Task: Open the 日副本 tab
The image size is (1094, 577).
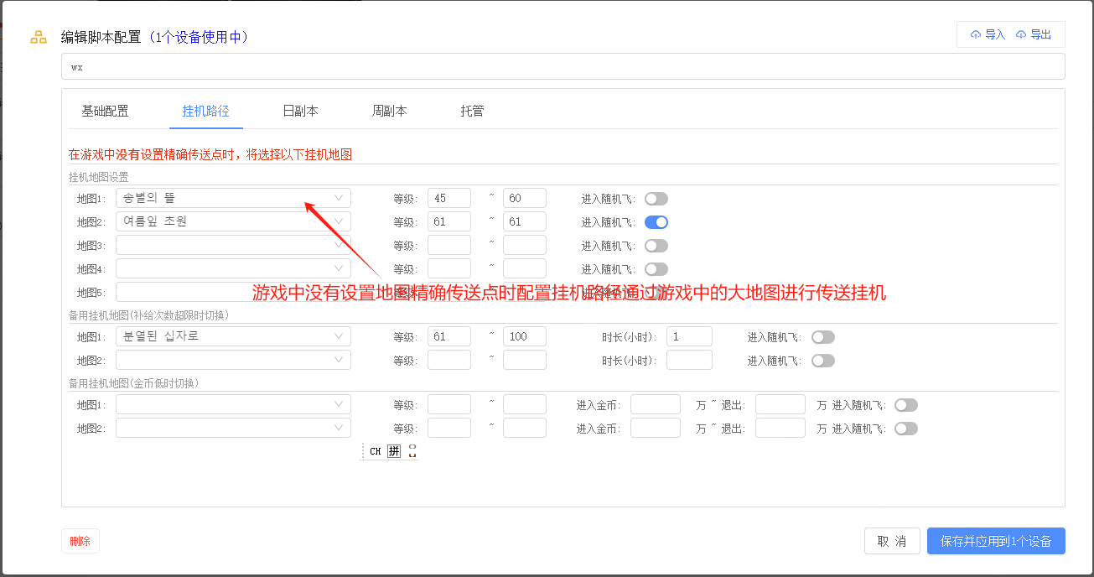Action: tap(300, 111)
